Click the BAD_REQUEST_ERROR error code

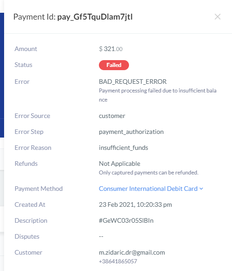tap(133, 82)
